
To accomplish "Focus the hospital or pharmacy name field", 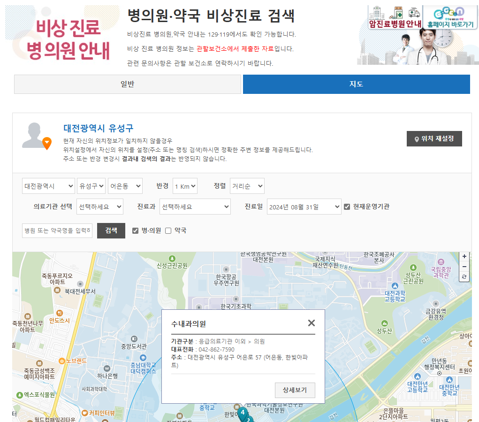I will click(x=57, y=230).
